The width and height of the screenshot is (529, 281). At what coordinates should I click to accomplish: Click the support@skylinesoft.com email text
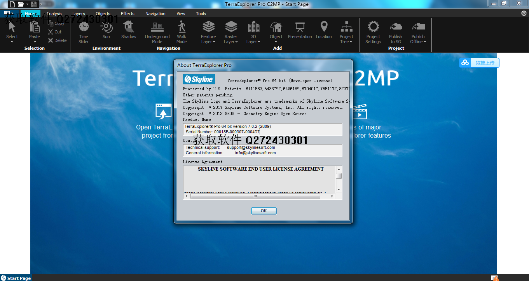pyautogui.click(x=251, y=147)
